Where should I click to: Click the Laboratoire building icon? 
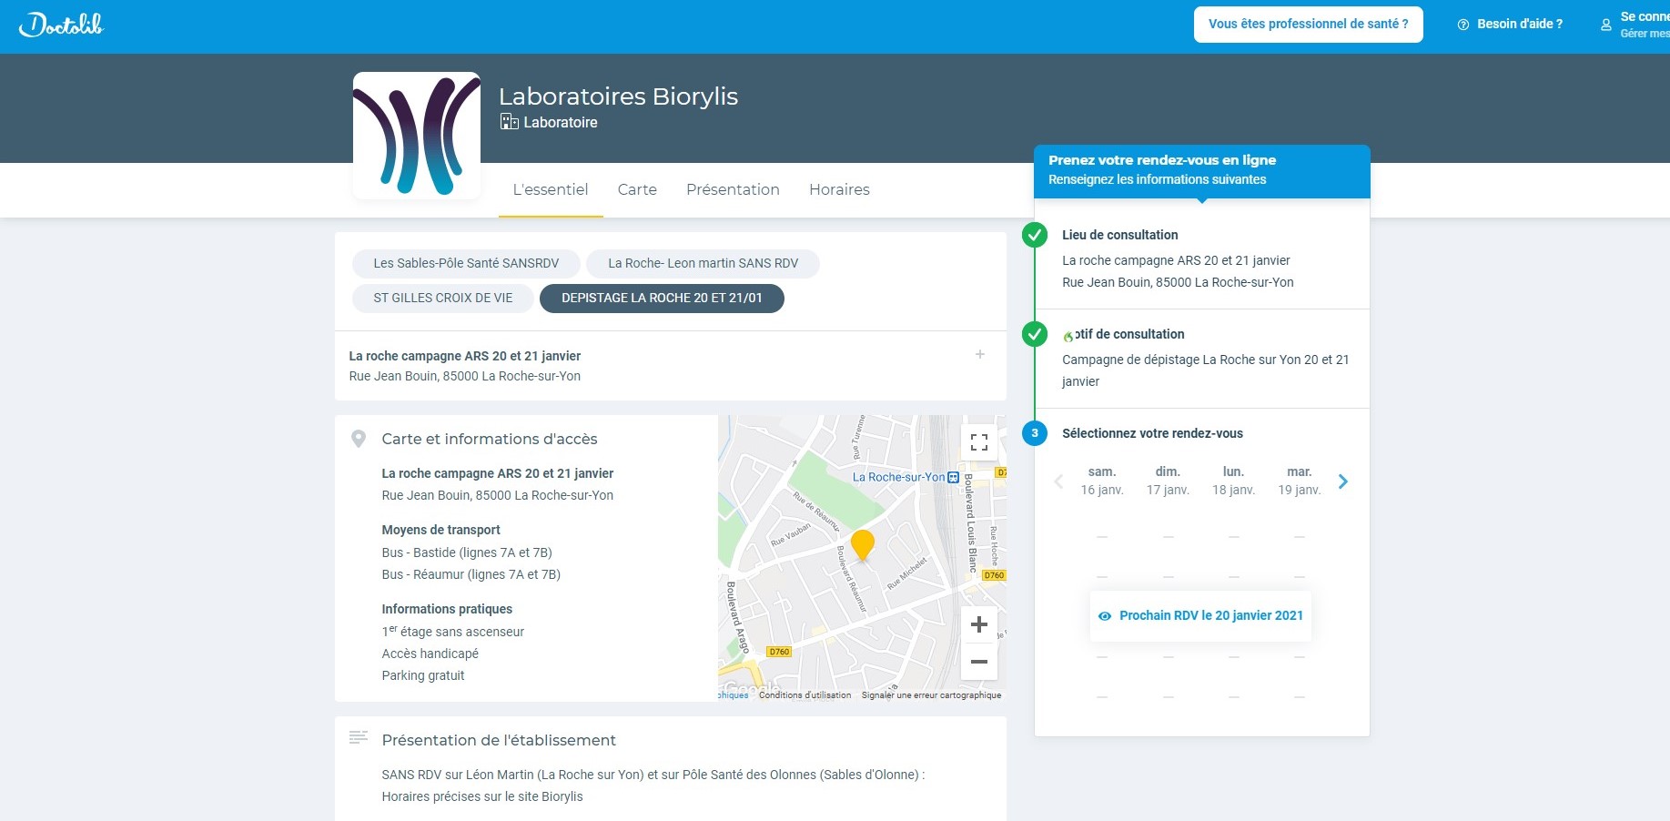coord(509,122)
